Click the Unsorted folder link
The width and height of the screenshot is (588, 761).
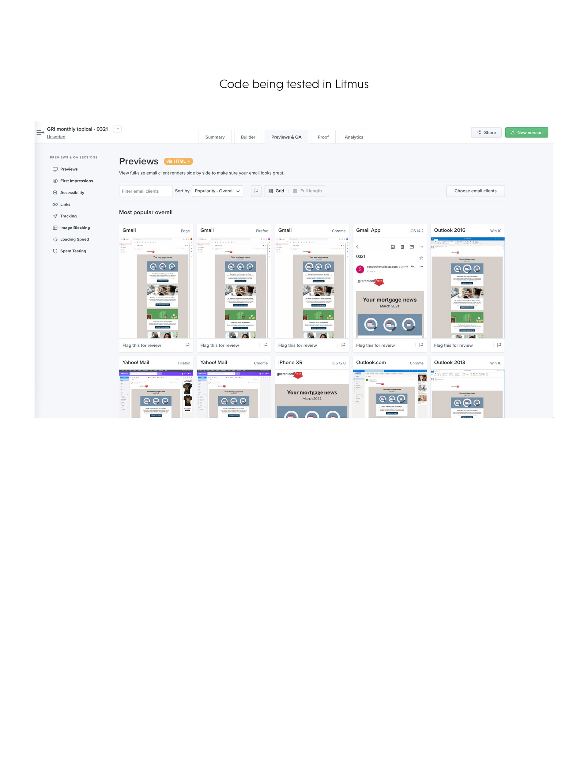click(x=56, y=137)
